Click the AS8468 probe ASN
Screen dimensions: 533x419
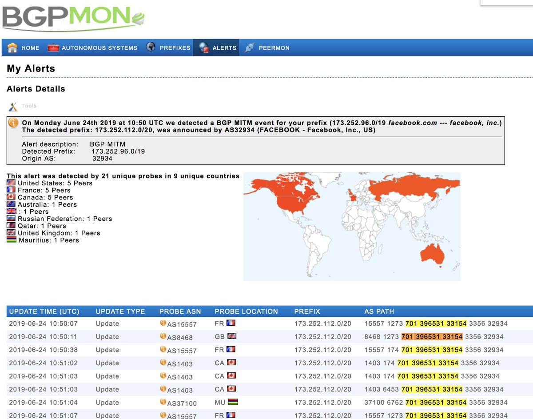point(180,338)
